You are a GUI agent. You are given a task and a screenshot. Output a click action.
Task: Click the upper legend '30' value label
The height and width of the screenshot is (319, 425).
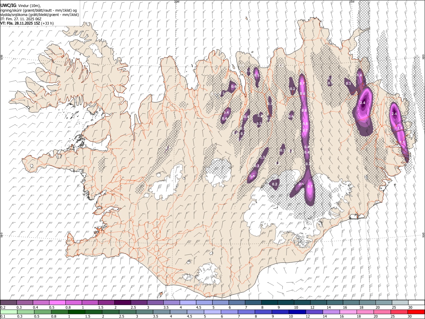pos(410,307)
